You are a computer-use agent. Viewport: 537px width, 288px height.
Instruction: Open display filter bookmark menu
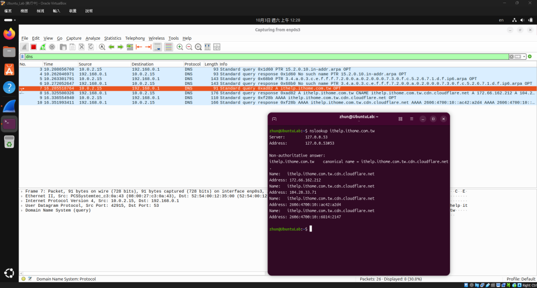point(22,57)
